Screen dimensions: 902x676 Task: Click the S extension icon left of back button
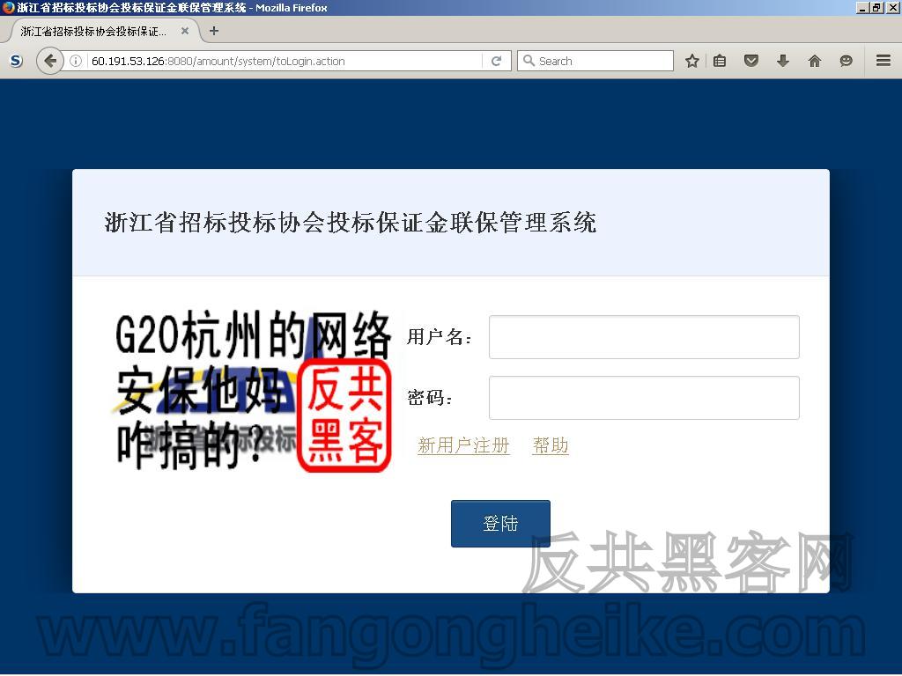tap(16, 61)
